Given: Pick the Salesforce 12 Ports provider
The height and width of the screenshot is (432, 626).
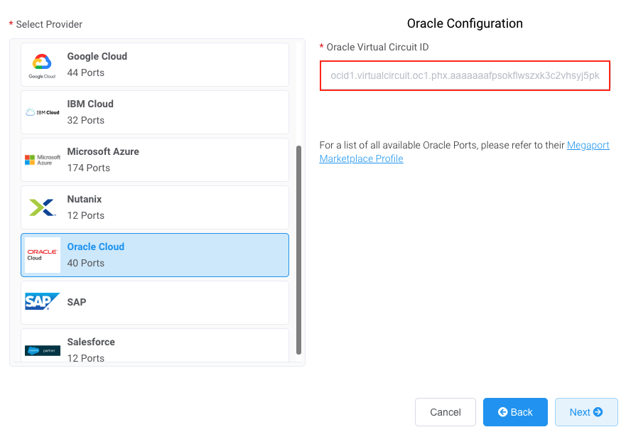Looking at the screenshot, I should pos(155,345).
